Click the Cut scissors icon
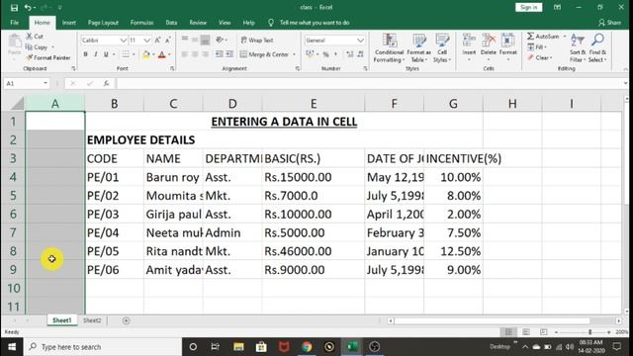The image size is (633, 356). click(30, 37)
